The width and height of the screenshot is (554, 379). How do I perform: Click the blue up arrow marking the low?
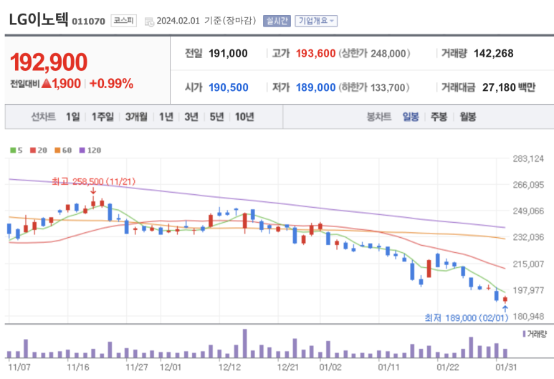pos(505,309)
